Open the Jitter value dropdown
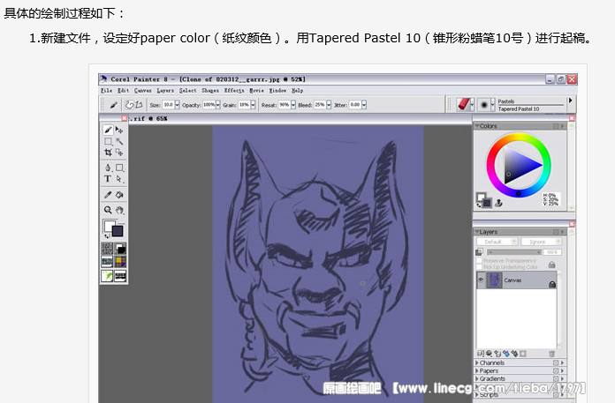Screen dimensions: 615x403 coord(364,105)
